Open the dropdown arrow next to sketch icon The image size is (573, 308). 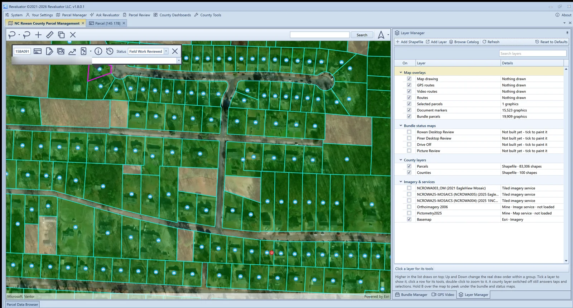pyautogui.click(x=91, y=51)
